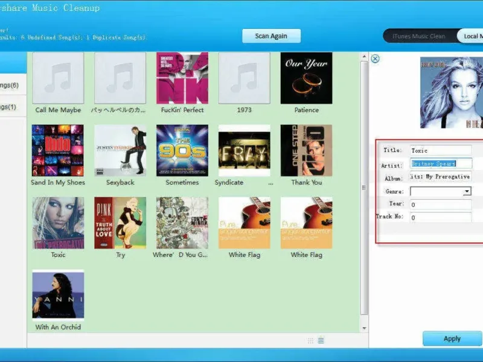Image resolution: width=483 pixels, height=362 pixels.
Task: Click the panel splitter grip handle
Action: [x=365, y=188]
